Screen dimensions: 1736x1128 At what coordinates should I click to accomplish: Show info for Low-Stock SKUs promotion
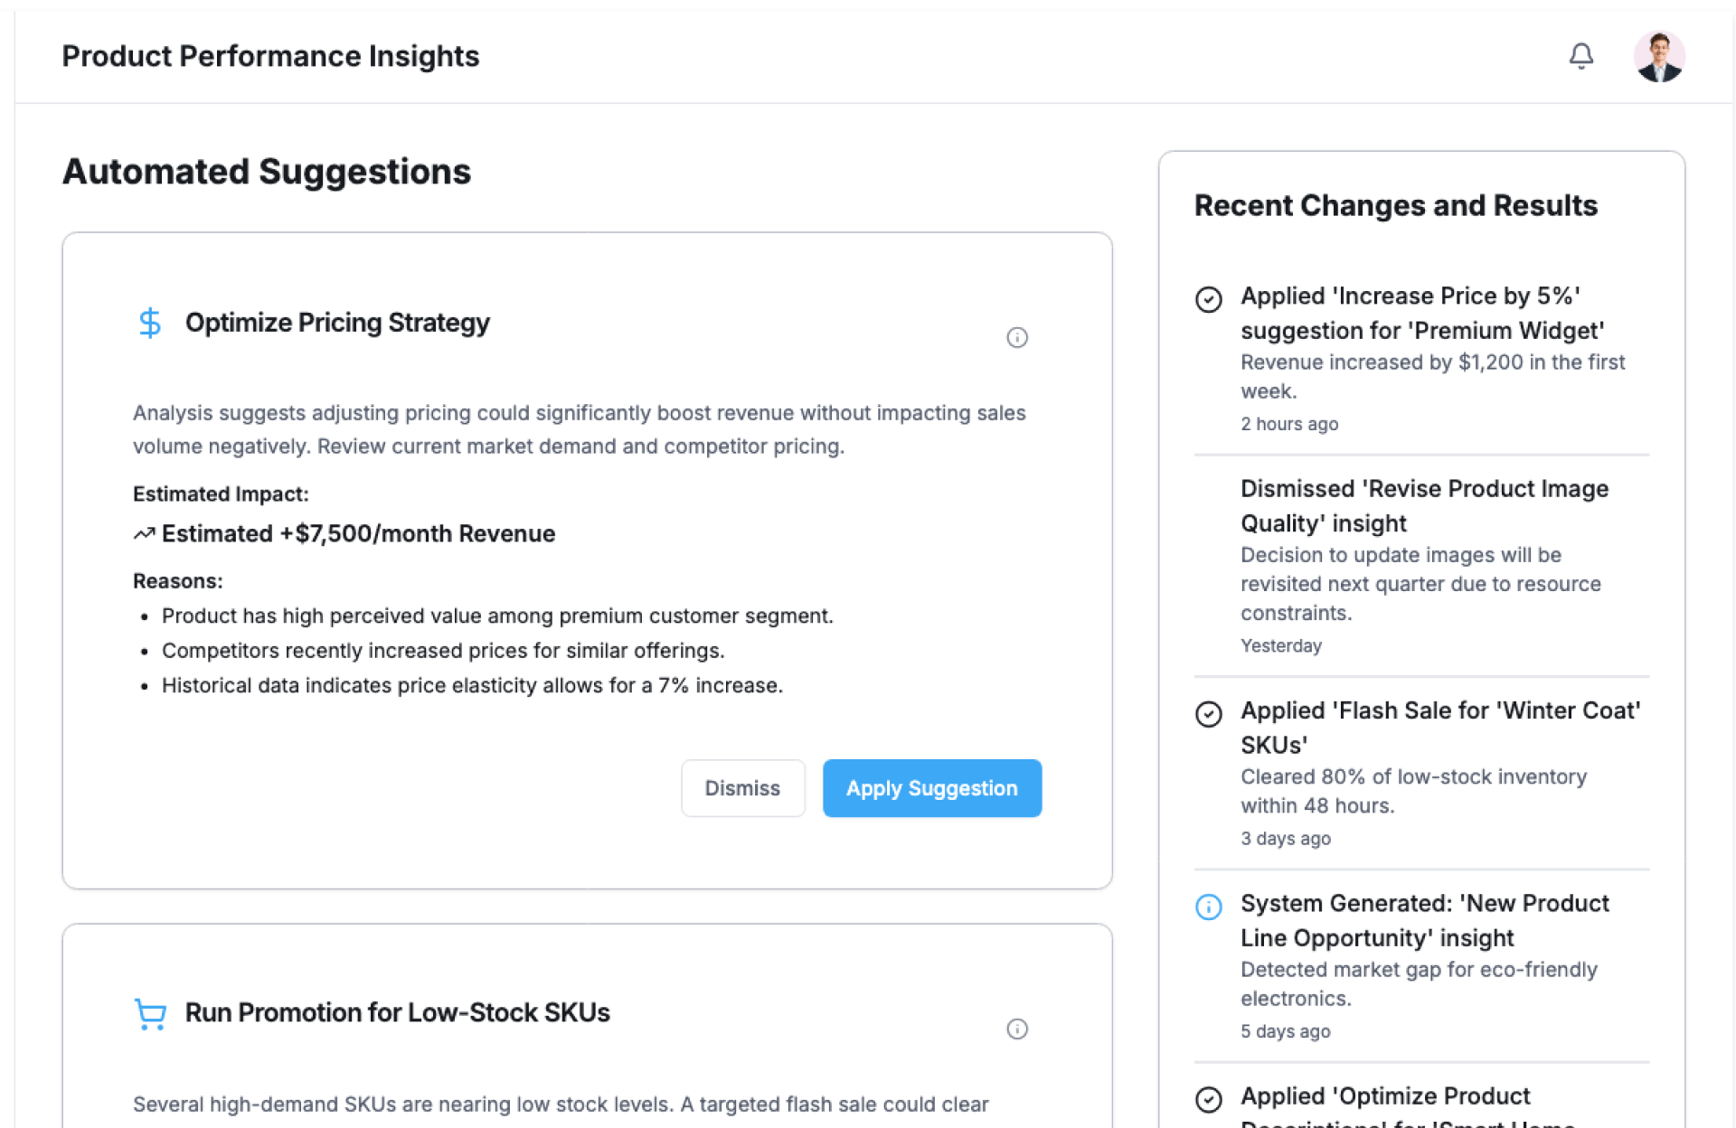[1017, 1029]
